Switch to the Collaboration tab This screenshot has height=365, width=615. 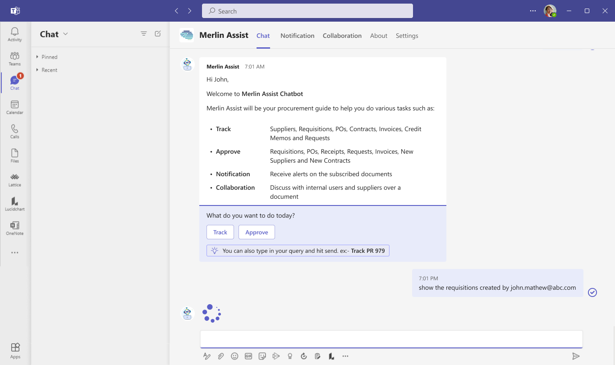pyautogui.click(x=342, y=36)
